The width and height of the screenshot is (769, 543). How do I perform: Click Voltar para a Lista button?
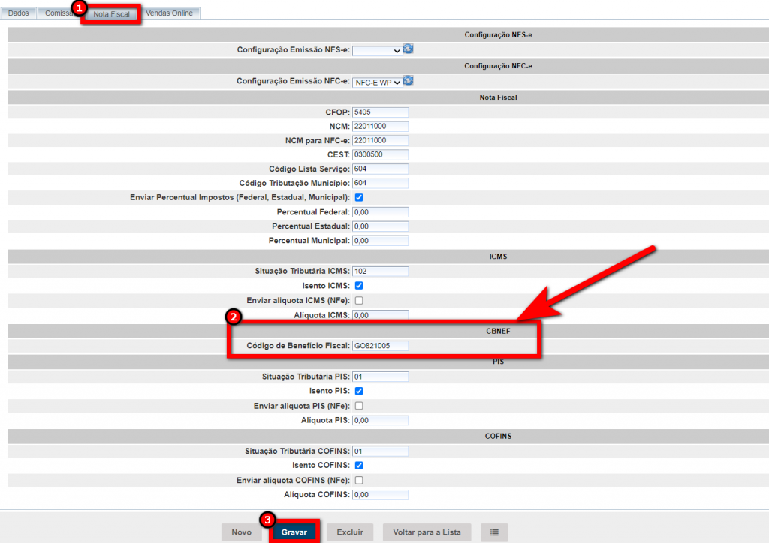point(427,532)
